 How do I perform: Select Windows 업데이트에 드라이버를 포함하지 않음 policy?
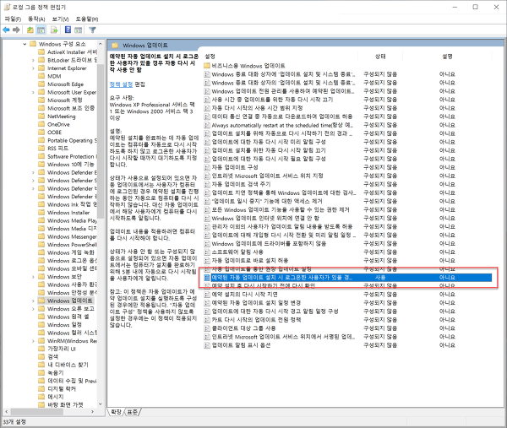point(269,244)
